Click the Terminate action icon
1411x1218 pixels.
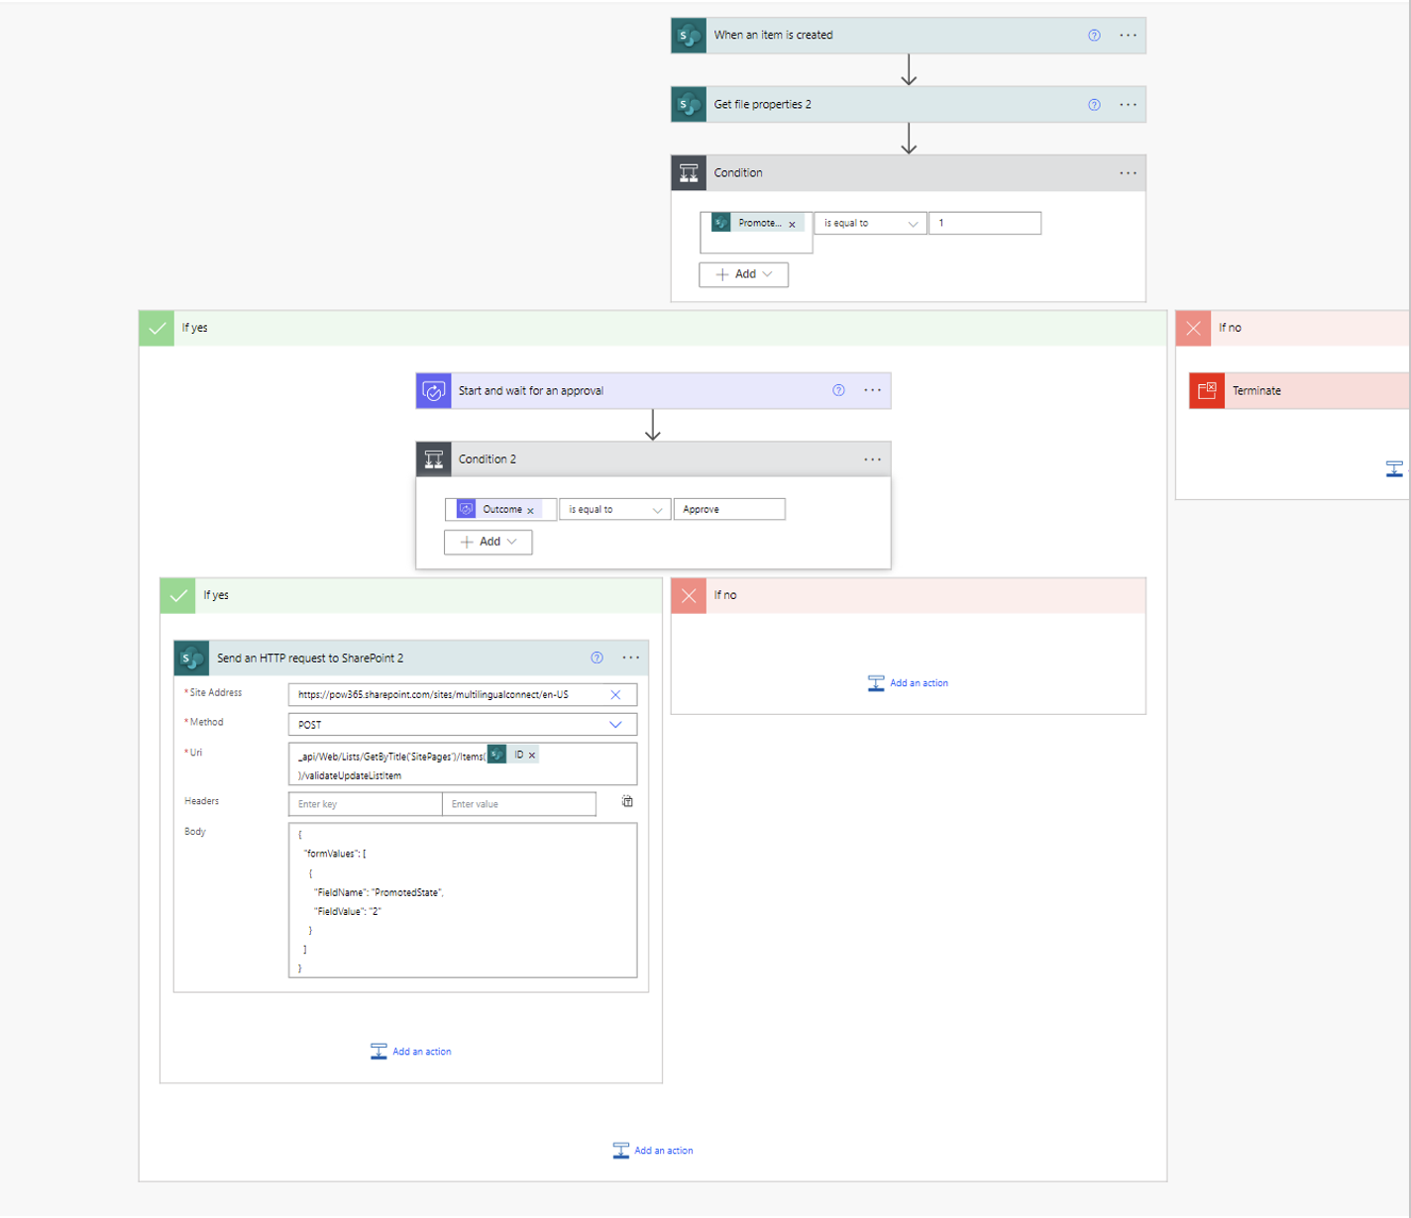pos(1207,390)
